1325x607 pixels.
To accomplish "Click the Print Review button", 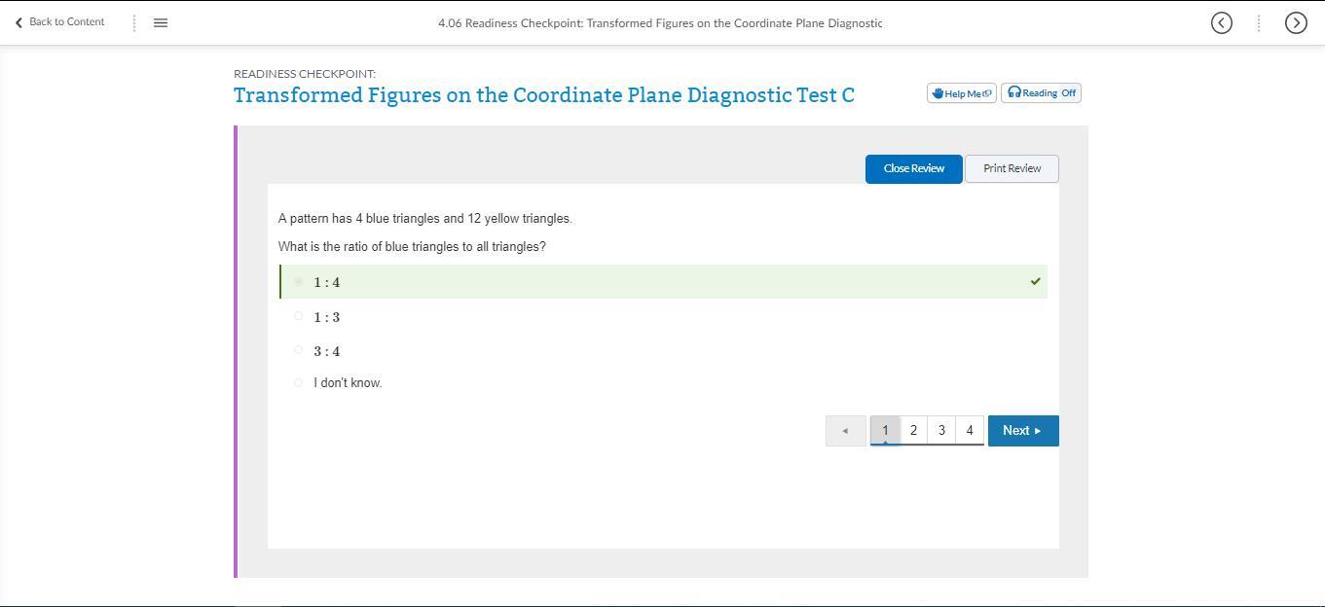I will [1012, 168].
